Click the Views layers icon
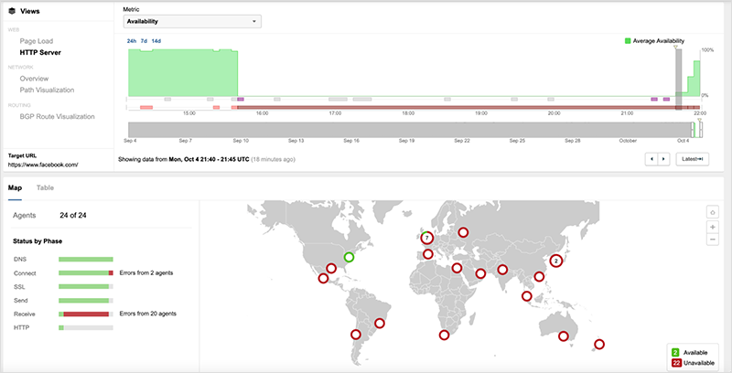 tap(12, 11)
